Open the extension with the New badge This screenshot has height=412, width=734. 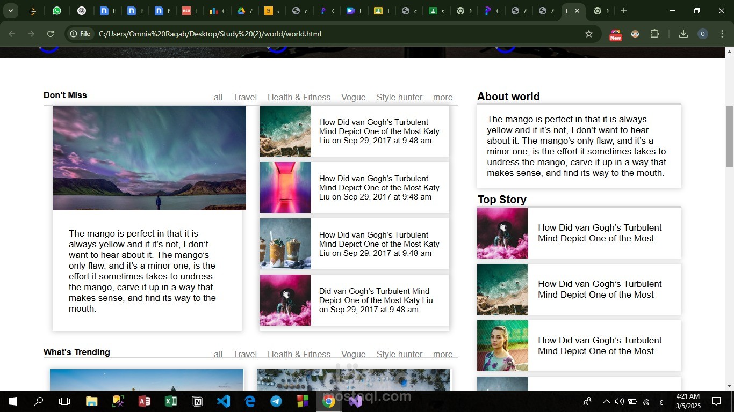[616, 34]
